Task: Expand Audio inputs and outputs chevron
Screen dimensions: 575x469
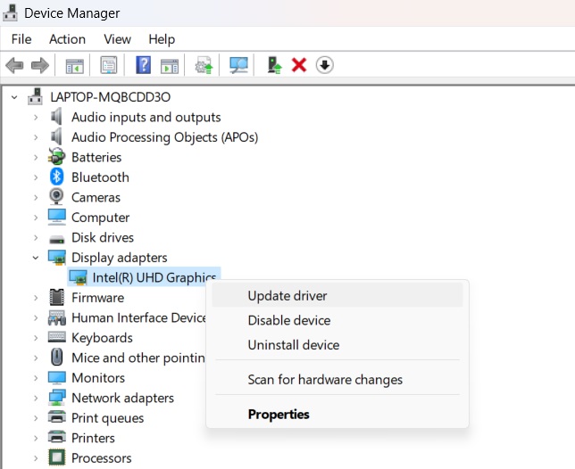Action: [x=36, y=117]
